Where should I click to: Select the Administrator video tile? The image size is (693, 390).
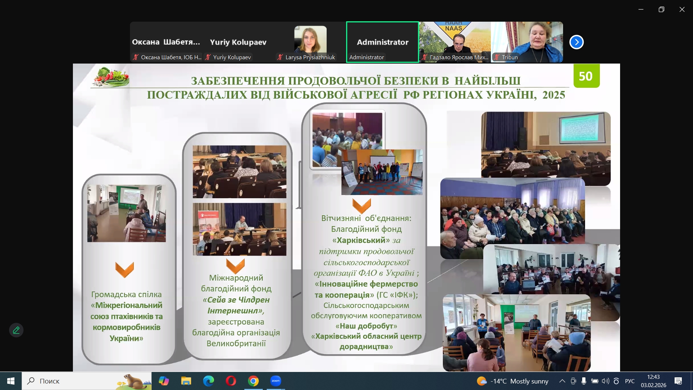(x=382, y=42)
